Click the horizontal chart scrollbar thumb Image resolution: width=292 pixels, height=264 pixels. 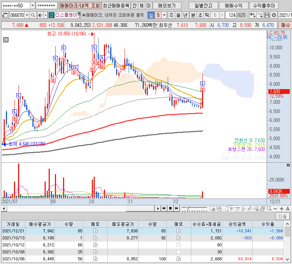pos(140,209)
